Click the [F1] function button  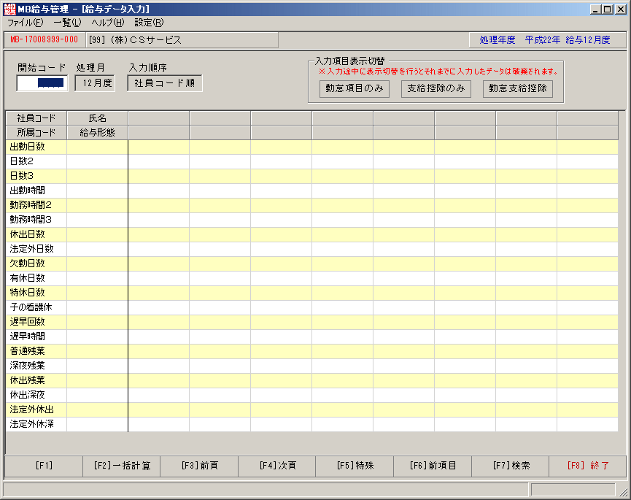44,466
